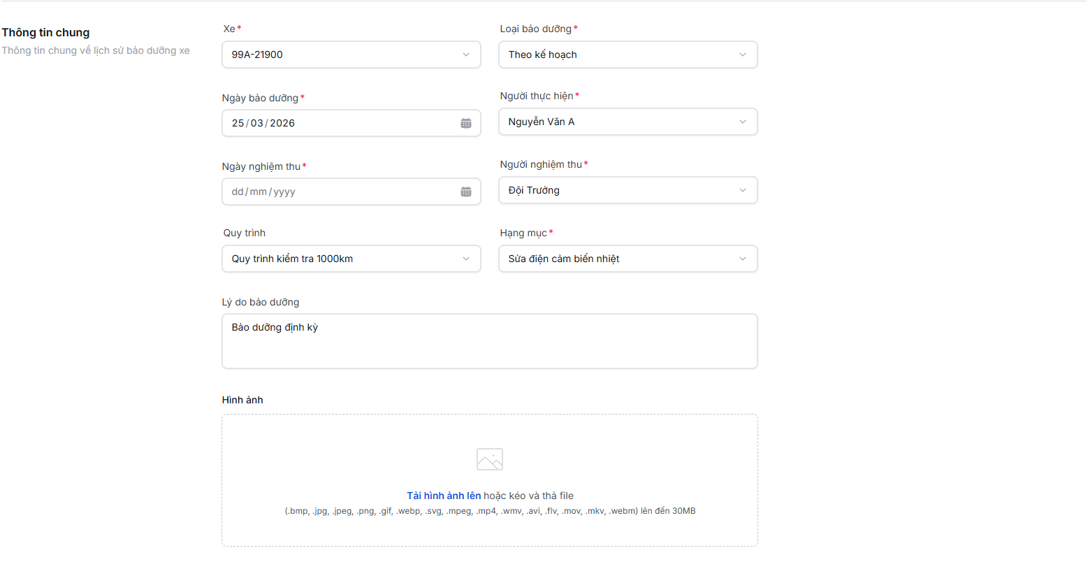Click the chevron arrow in Hạng mục field

click(x=742, y=259)
